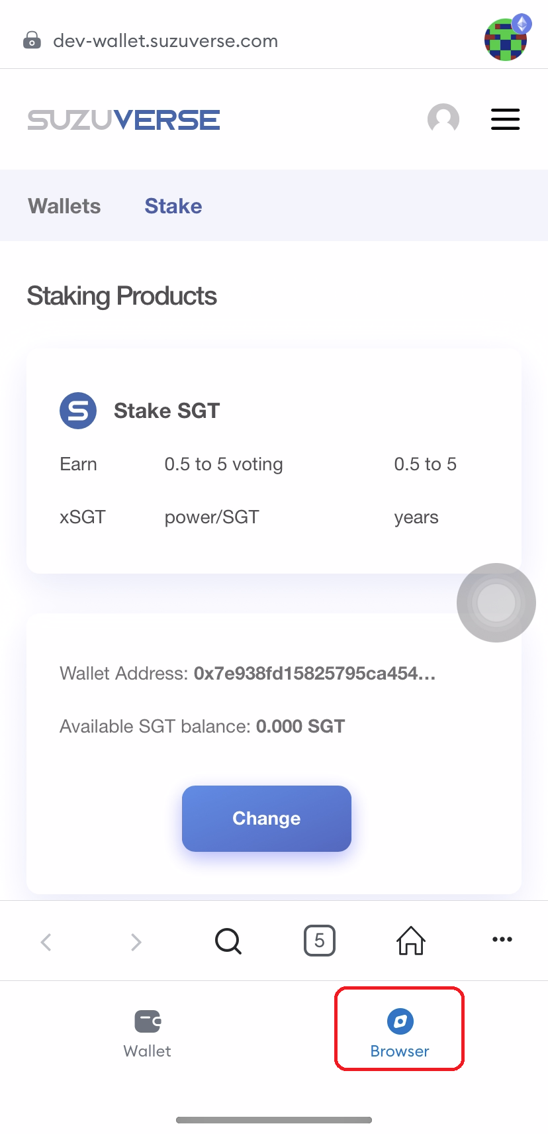Tap the dev-wallet.suzuverse.com address field
This screenshot has width=548, height=1134.
[x=165, y=41]
